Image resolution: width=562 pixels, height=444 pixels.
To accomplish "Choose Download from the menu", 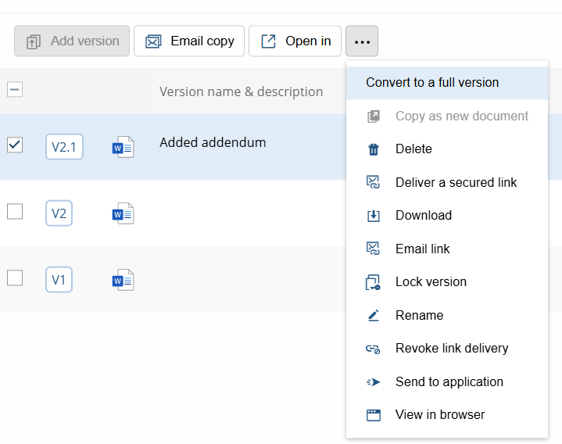I will [x=447, y=216].
